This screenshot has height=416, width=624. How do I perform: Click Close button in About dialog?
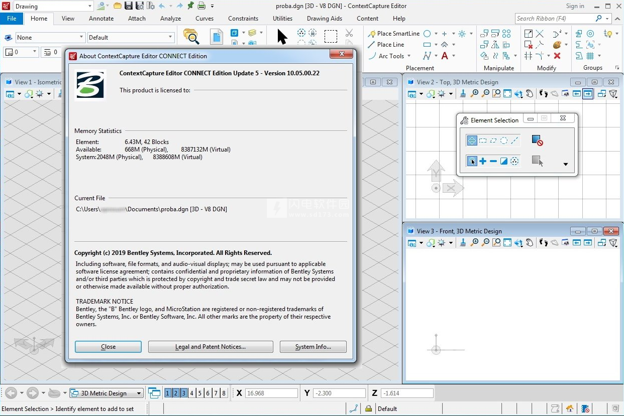point(108,347)
